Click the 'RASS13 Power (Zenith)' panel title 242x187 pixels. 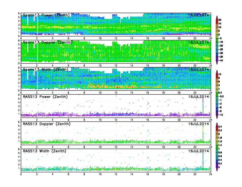(45, 97)
